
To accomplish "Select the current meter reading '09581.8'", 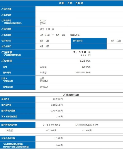I will click(44, 81).
